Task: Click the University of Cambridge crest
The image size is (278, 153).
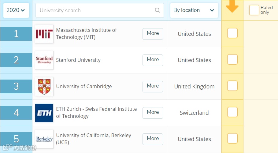Action: pyautogui.click(x=44, y=87)
